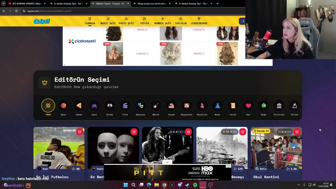Click the purple plus button in header
The width and height of the screenshot is (336, 189).
(x=243, y=21)
